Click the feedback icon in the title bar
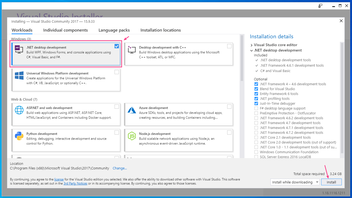The image size is (352, 198). click(320, 6)
